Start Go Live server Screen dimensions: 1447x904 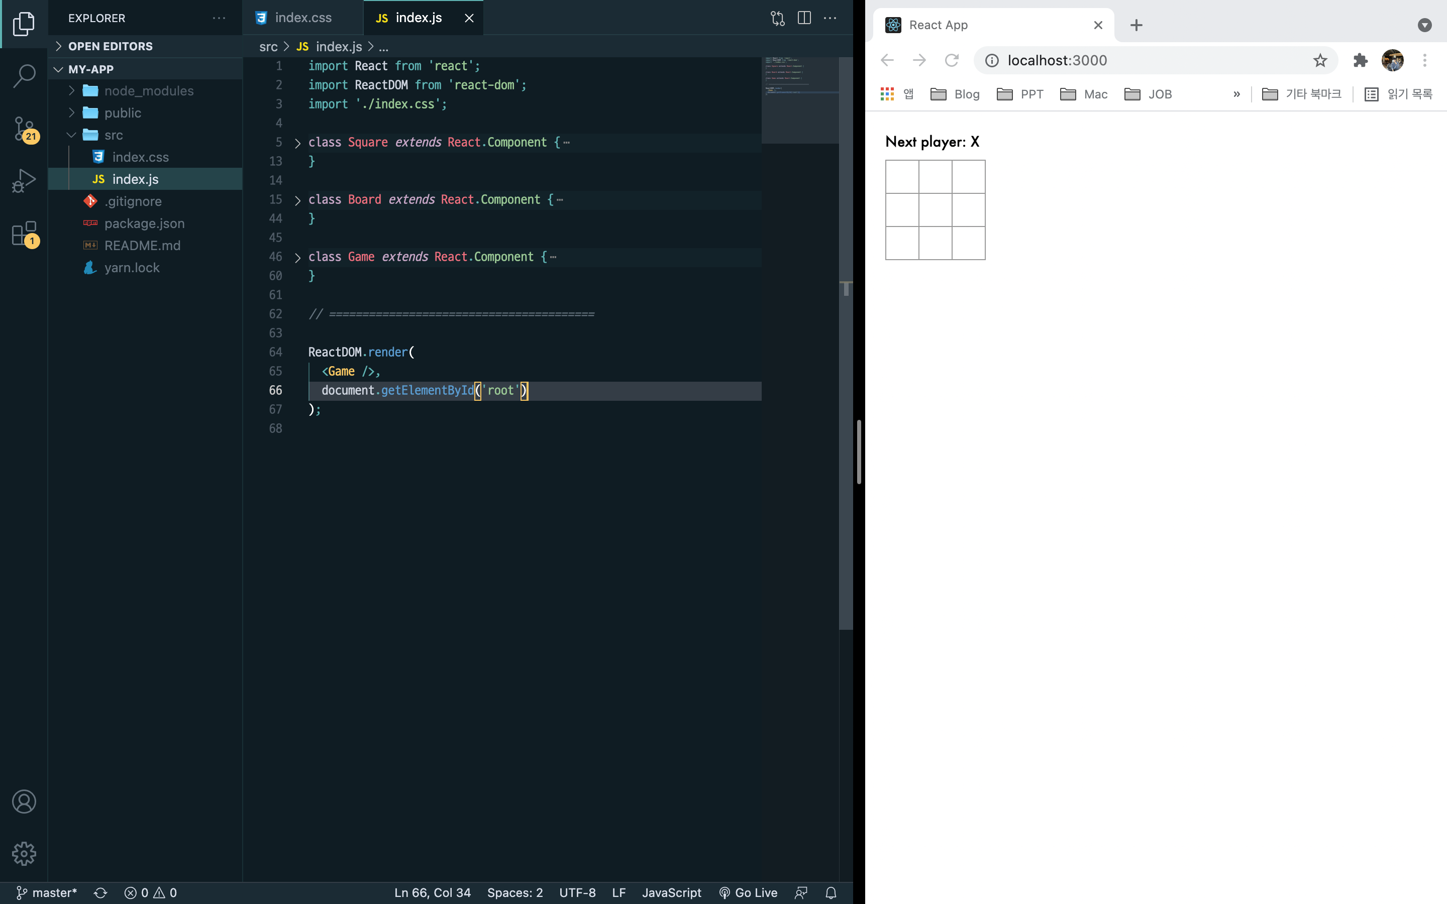click(x=748, y=892)
